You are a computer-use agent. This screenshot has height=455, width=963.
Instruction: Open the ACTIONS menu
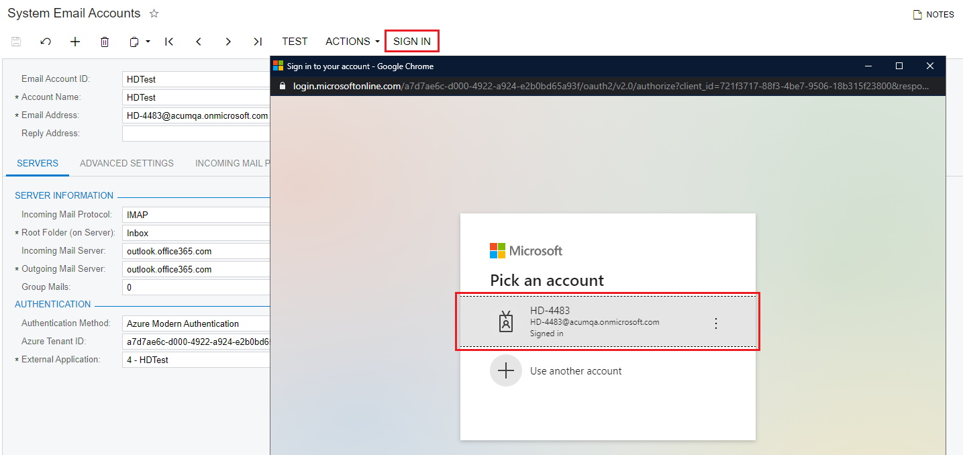348,41
